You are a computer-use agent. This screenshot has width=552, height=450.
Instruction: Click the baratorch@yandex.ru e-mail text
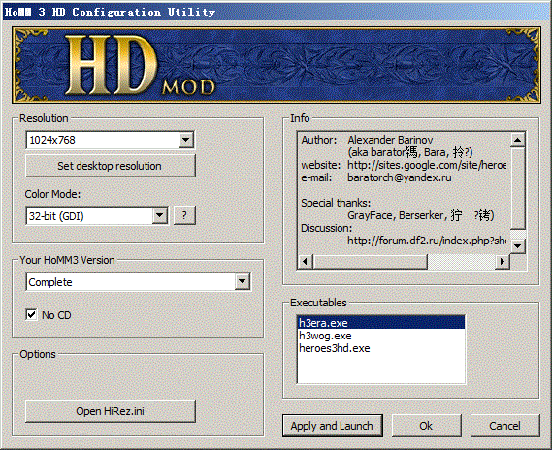[400, 177]
